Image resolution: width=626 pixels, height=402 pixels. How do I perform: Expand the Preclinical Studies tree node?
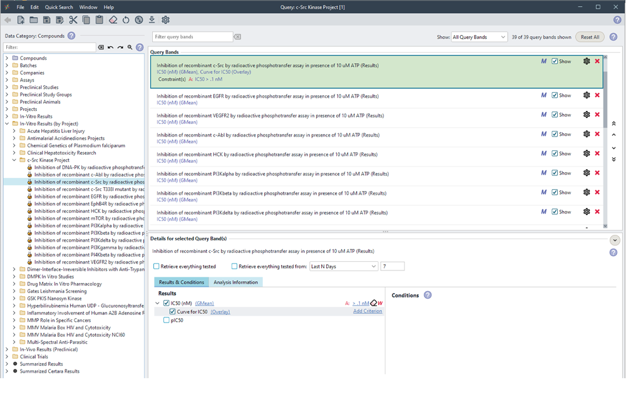(x=7, y=88)
